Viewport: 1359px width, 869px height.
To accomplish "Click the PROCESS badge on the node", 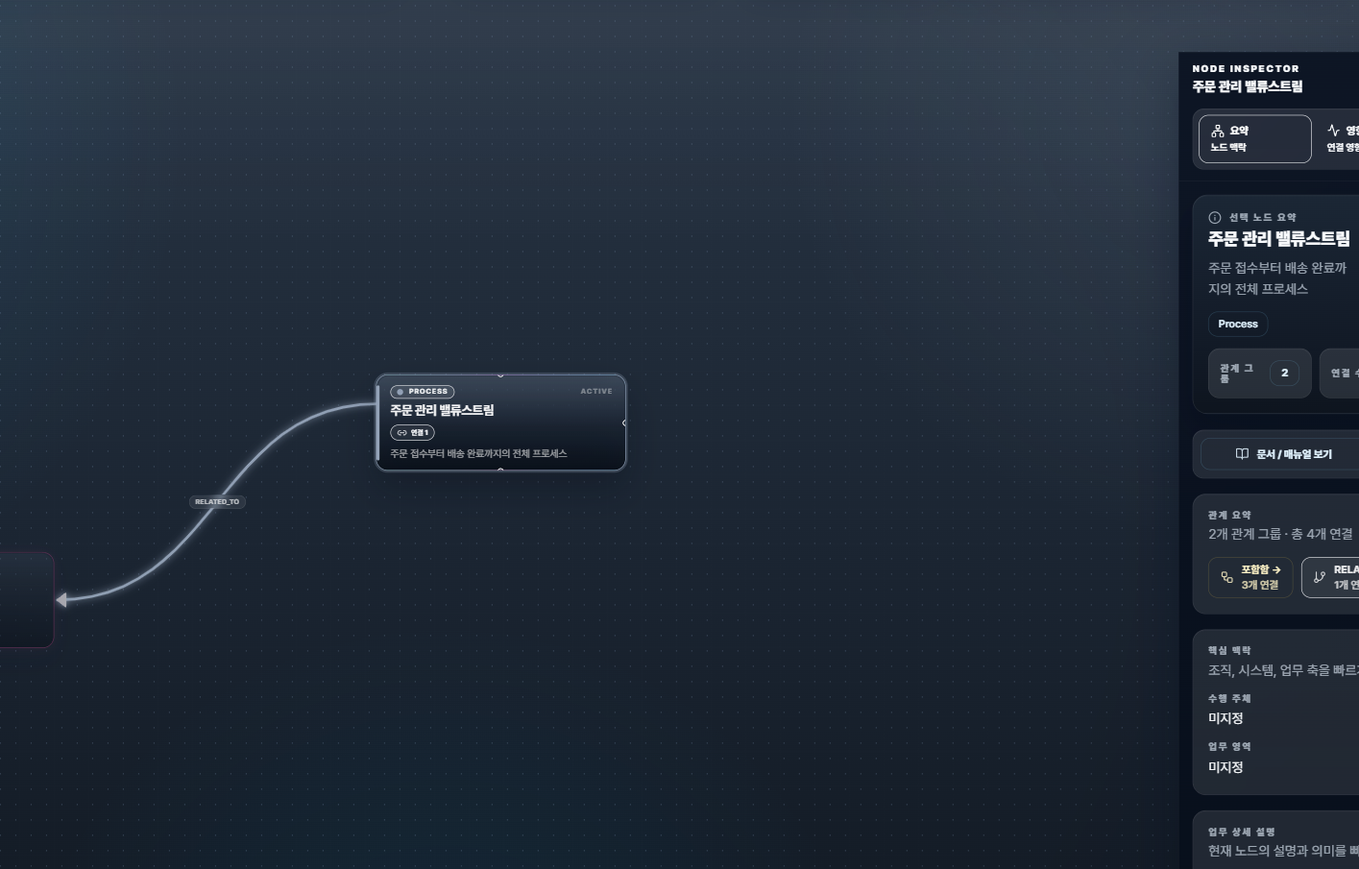I will point(423,392).
